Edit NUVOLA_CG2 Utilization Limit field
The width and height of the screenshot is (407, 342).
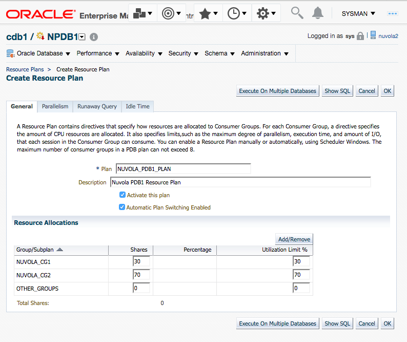(x=301, y=275)
